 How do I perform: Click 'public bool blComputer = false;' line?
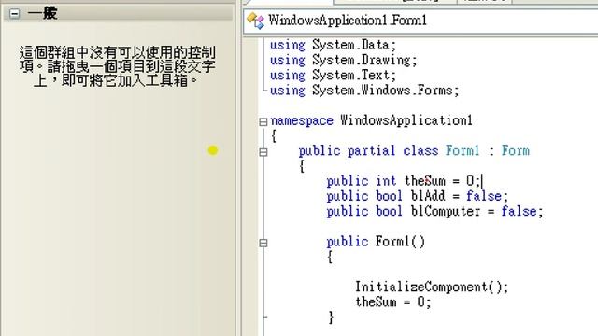coord(434,211)
